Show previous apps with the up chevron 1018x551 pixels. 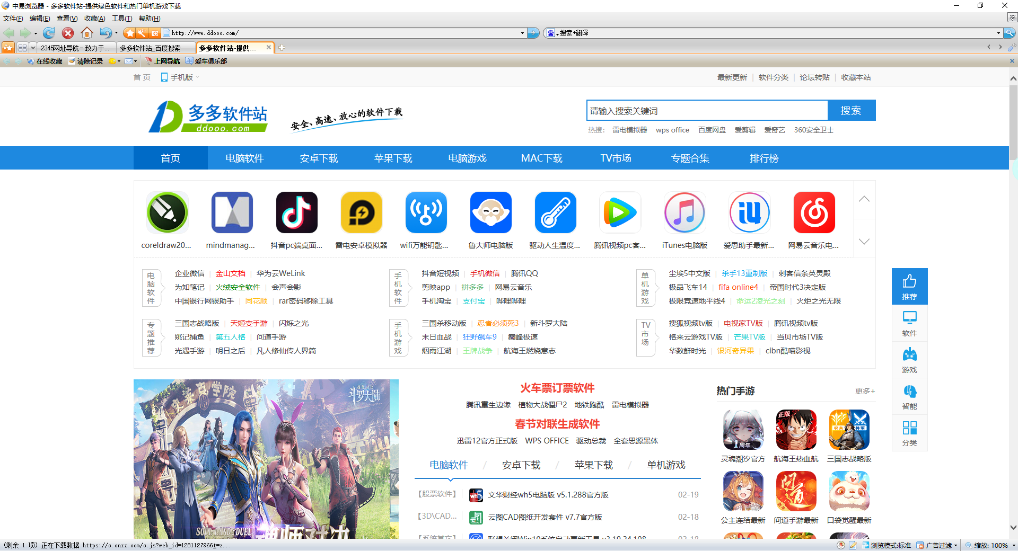click(x=864, y=199)
